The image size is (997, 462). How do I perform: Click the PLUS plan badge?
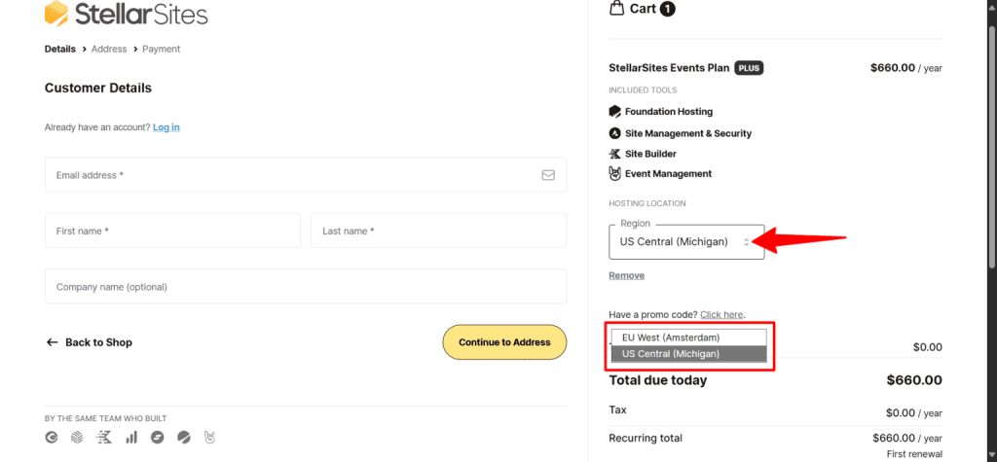click(749, 68)
